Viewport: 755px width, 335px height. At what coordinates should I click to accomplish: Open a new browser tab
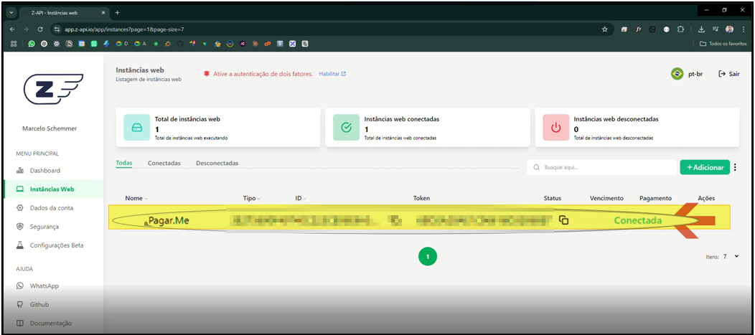[x=117, y=12]
